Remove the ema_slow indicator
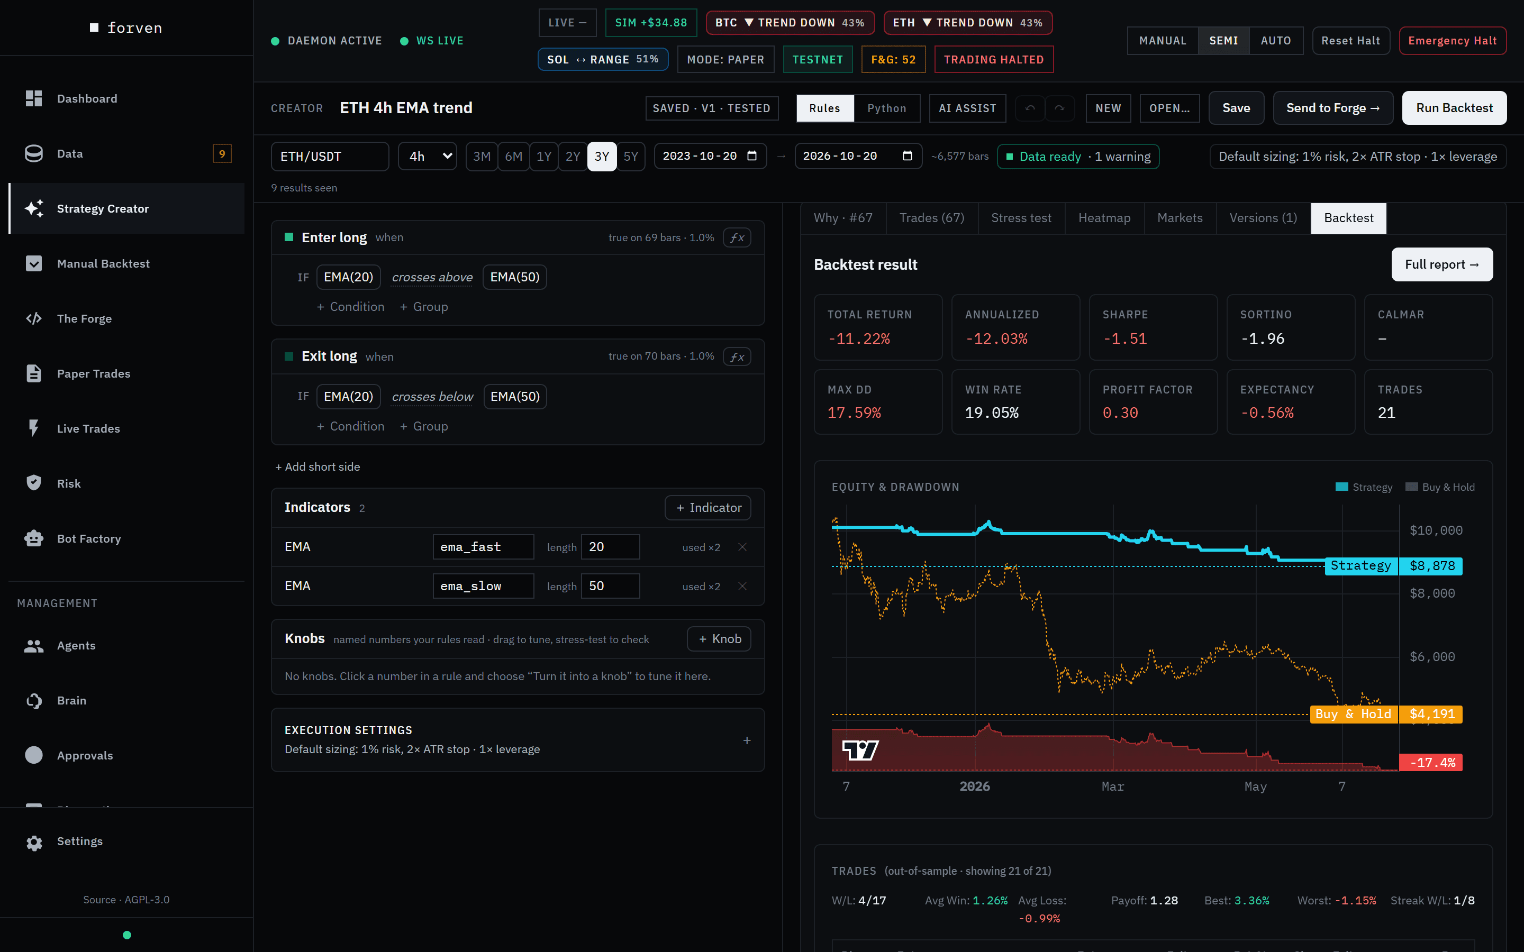Image resolution: width=1524 pixels, height=952 pixels. click(742, 586)
